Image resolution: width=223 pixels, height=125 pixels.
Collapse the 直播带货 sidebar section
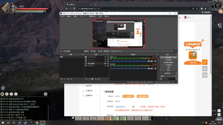(97, 96)
